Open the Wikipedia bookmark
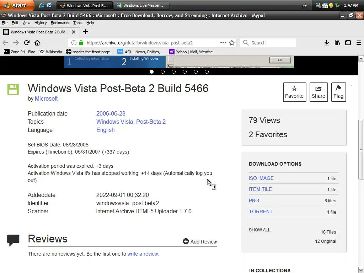The image size is (364, 273). pos(50,52)
